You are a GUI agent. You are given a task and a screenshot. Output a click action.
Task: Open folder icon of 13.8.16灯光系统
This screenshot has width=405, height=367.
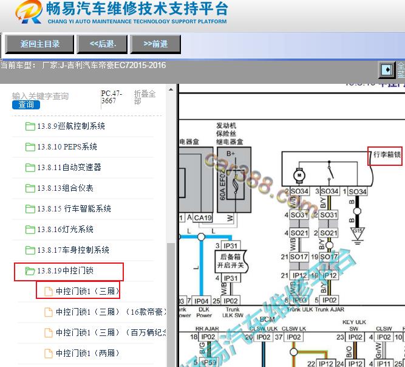[x=30, y=230]
